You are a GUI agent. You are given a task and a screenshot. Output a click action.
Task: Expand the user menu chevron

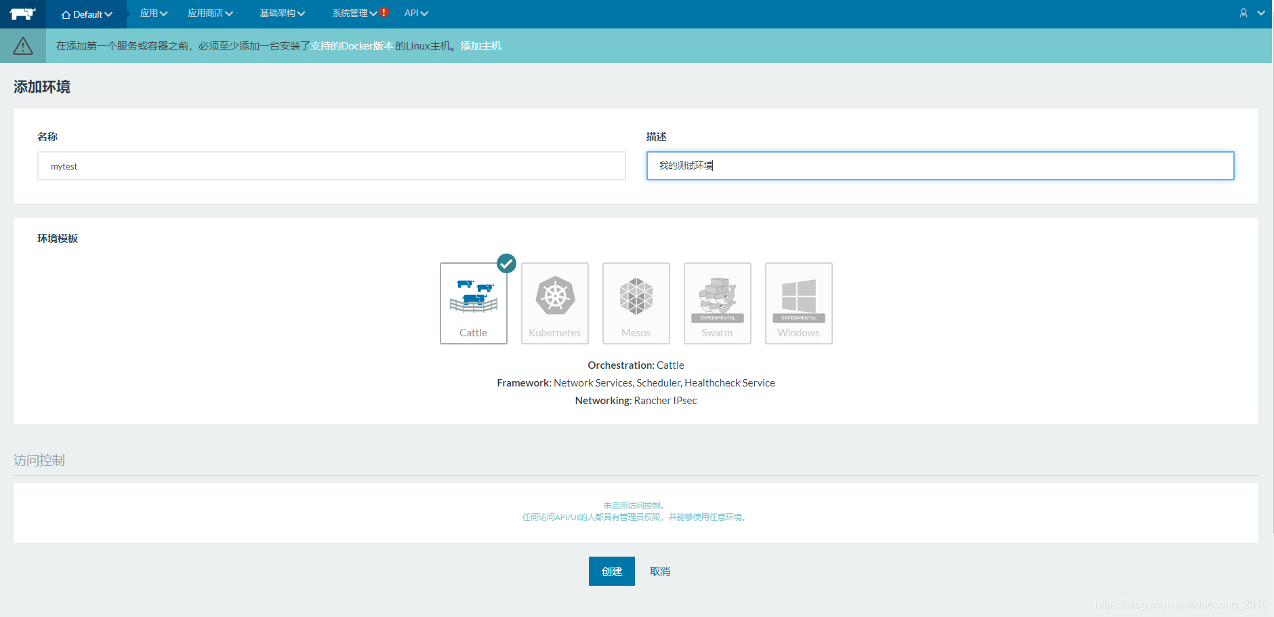(1261, 13)
